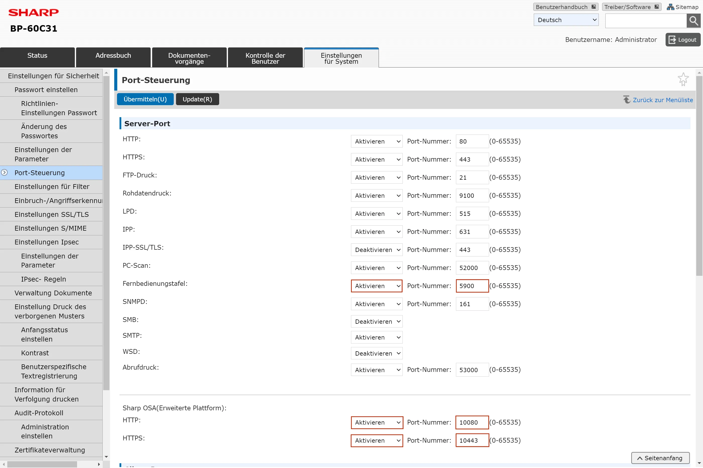703x468 pixels.
Task: Switch to the Adressbuch tab
Action: 113,58
